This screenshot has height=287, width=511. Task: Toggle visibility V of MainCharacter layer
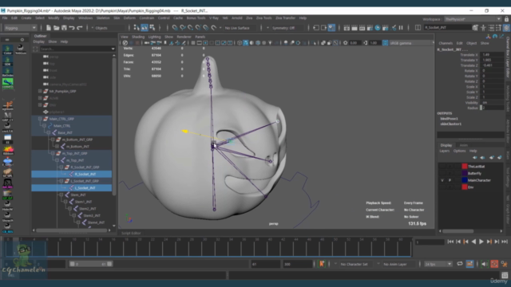[x=442, y=180]
